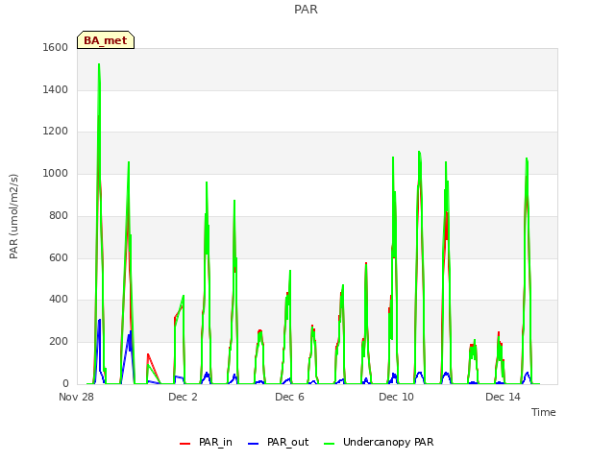Click the 200 y-axis tick label
Image resolution: width=615 pixels, height=461 pixels.
[59, 342]
